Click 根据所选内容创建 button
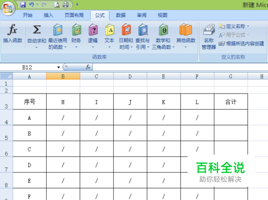 point(241,44)
